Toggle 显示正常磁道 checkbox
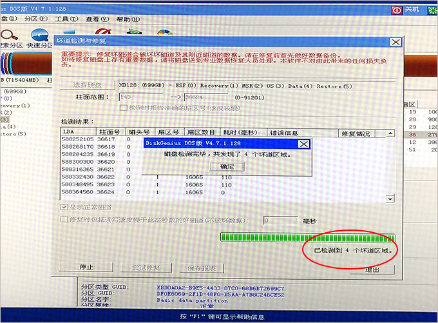The width and height of the screenshot is (438, 323). [x=64, y=207]
